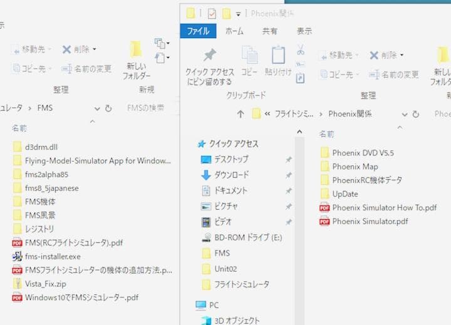This screenshot has height=325, width=451.
Task: Click フライトシミ... breadcrumb in Phoenix address bar
Action: click(294, 114)
